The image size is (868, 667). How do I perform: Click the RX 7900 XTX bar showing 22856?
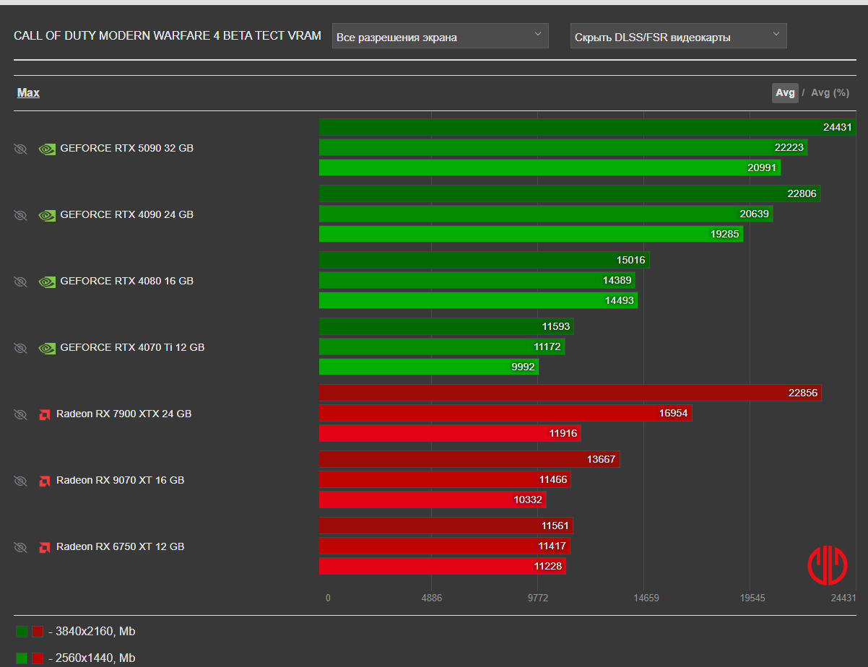point(570,393)
